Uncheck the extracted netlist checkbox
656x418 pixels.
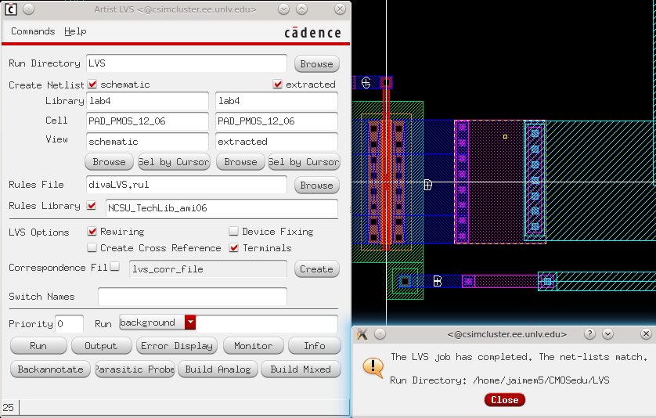[x=277, y=84]
